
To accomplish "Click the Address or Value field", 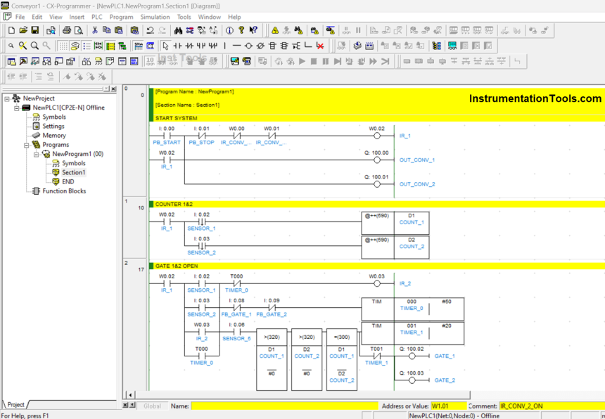I will click(x=448, y=406).
